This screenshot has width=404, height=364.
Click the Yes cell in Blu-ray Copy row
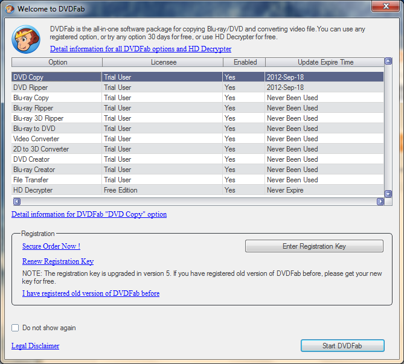click(244, 98)
